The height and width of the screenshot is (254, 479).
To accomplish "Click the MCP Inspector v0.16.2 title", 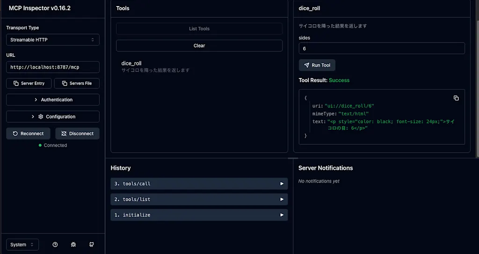I will coord(40,8).
